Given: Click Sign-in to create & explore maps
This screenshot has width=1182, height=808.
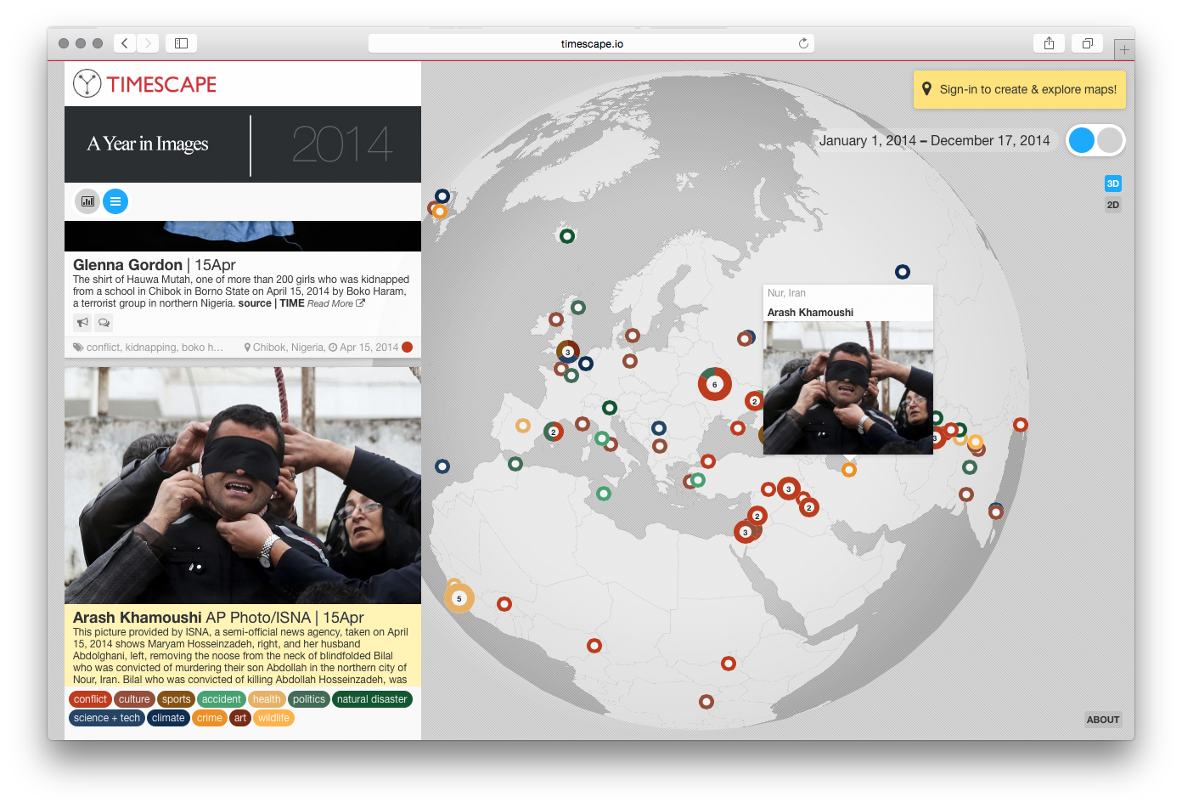Looking at the screenshot, I should [1020, 89].
